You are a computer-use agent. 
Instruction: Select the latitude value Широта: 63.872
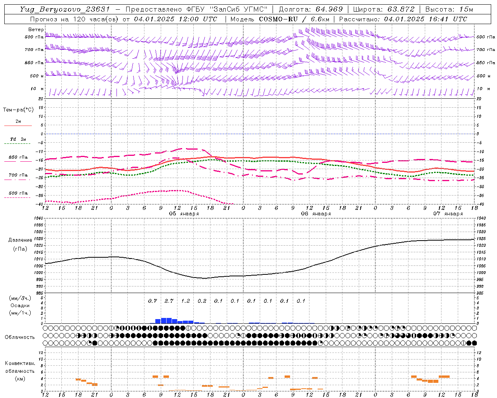(384, 9)
